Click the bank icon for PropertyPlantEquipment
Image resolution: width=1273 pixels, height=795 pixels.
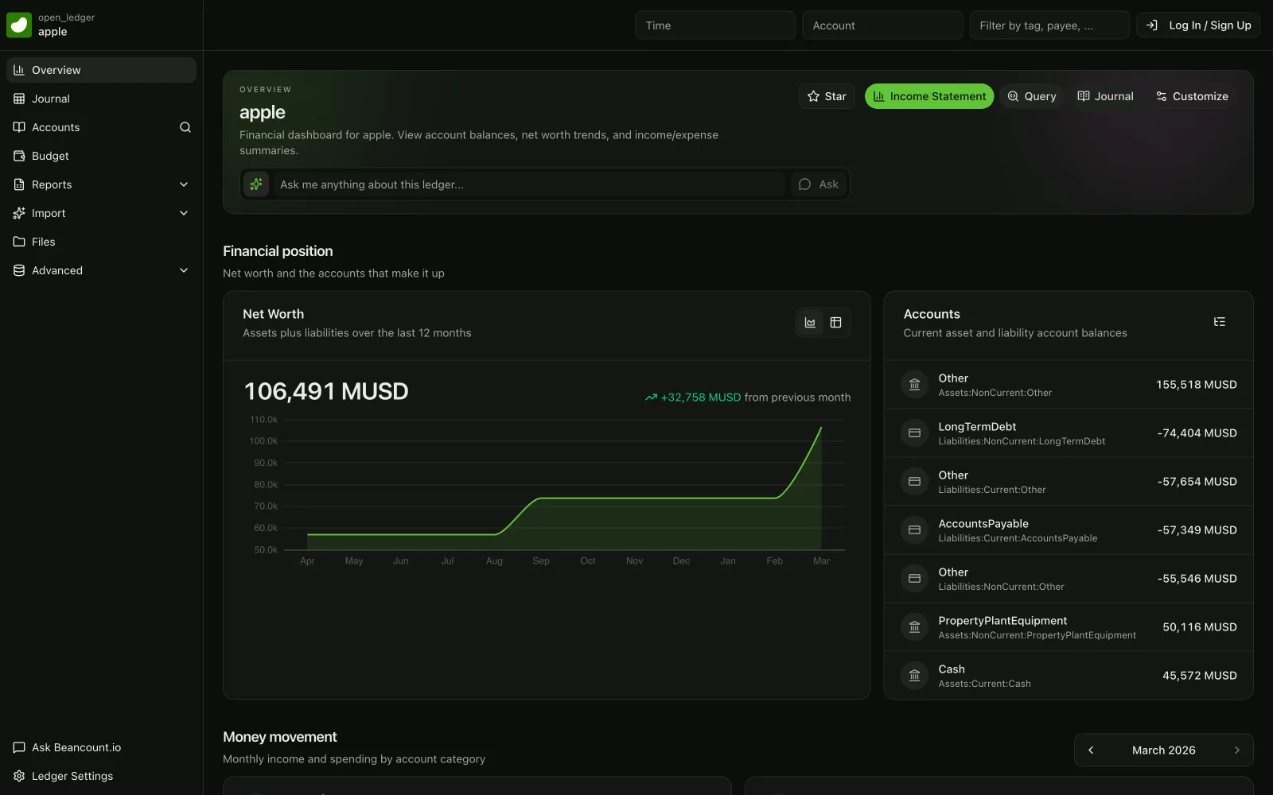tap(914, 627)
